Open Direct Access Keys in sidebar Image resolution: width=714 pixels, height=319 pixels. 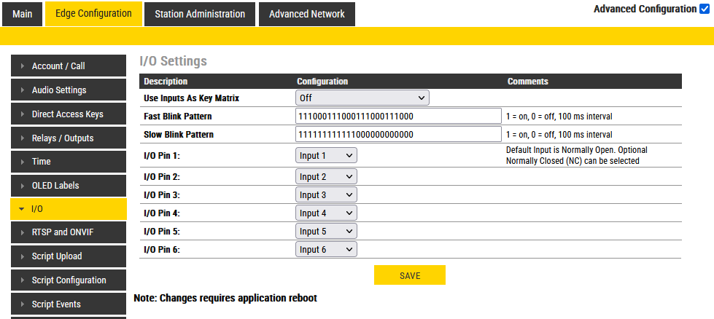click(69, 114)
